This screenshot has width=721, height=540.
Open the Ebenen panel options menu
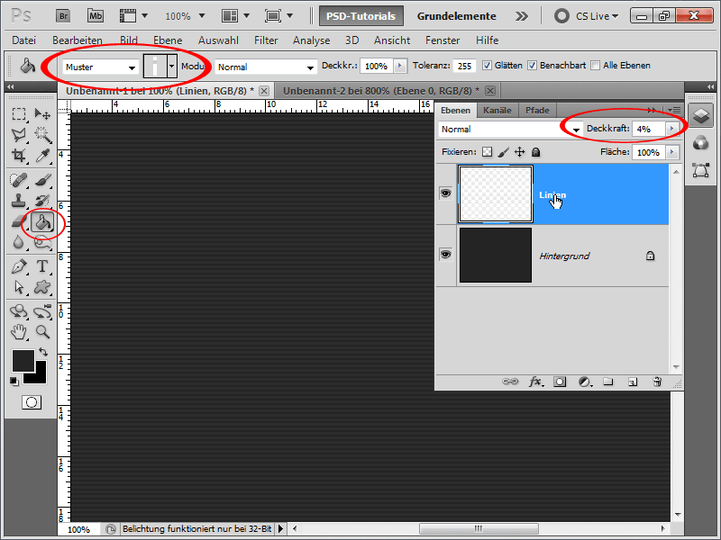click(673, 110)
